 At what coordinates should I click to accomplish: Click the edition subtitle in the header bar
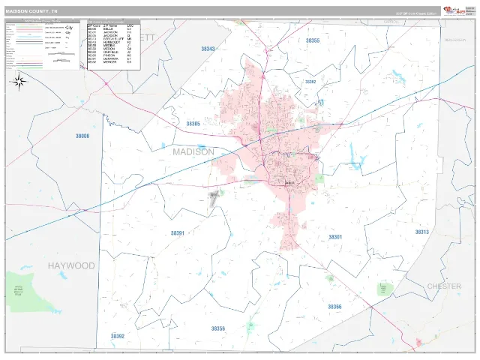pos(415,13)
